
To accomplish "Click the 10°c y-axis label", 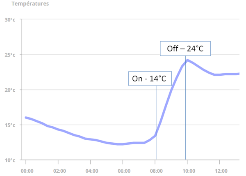I will point(10,160).
